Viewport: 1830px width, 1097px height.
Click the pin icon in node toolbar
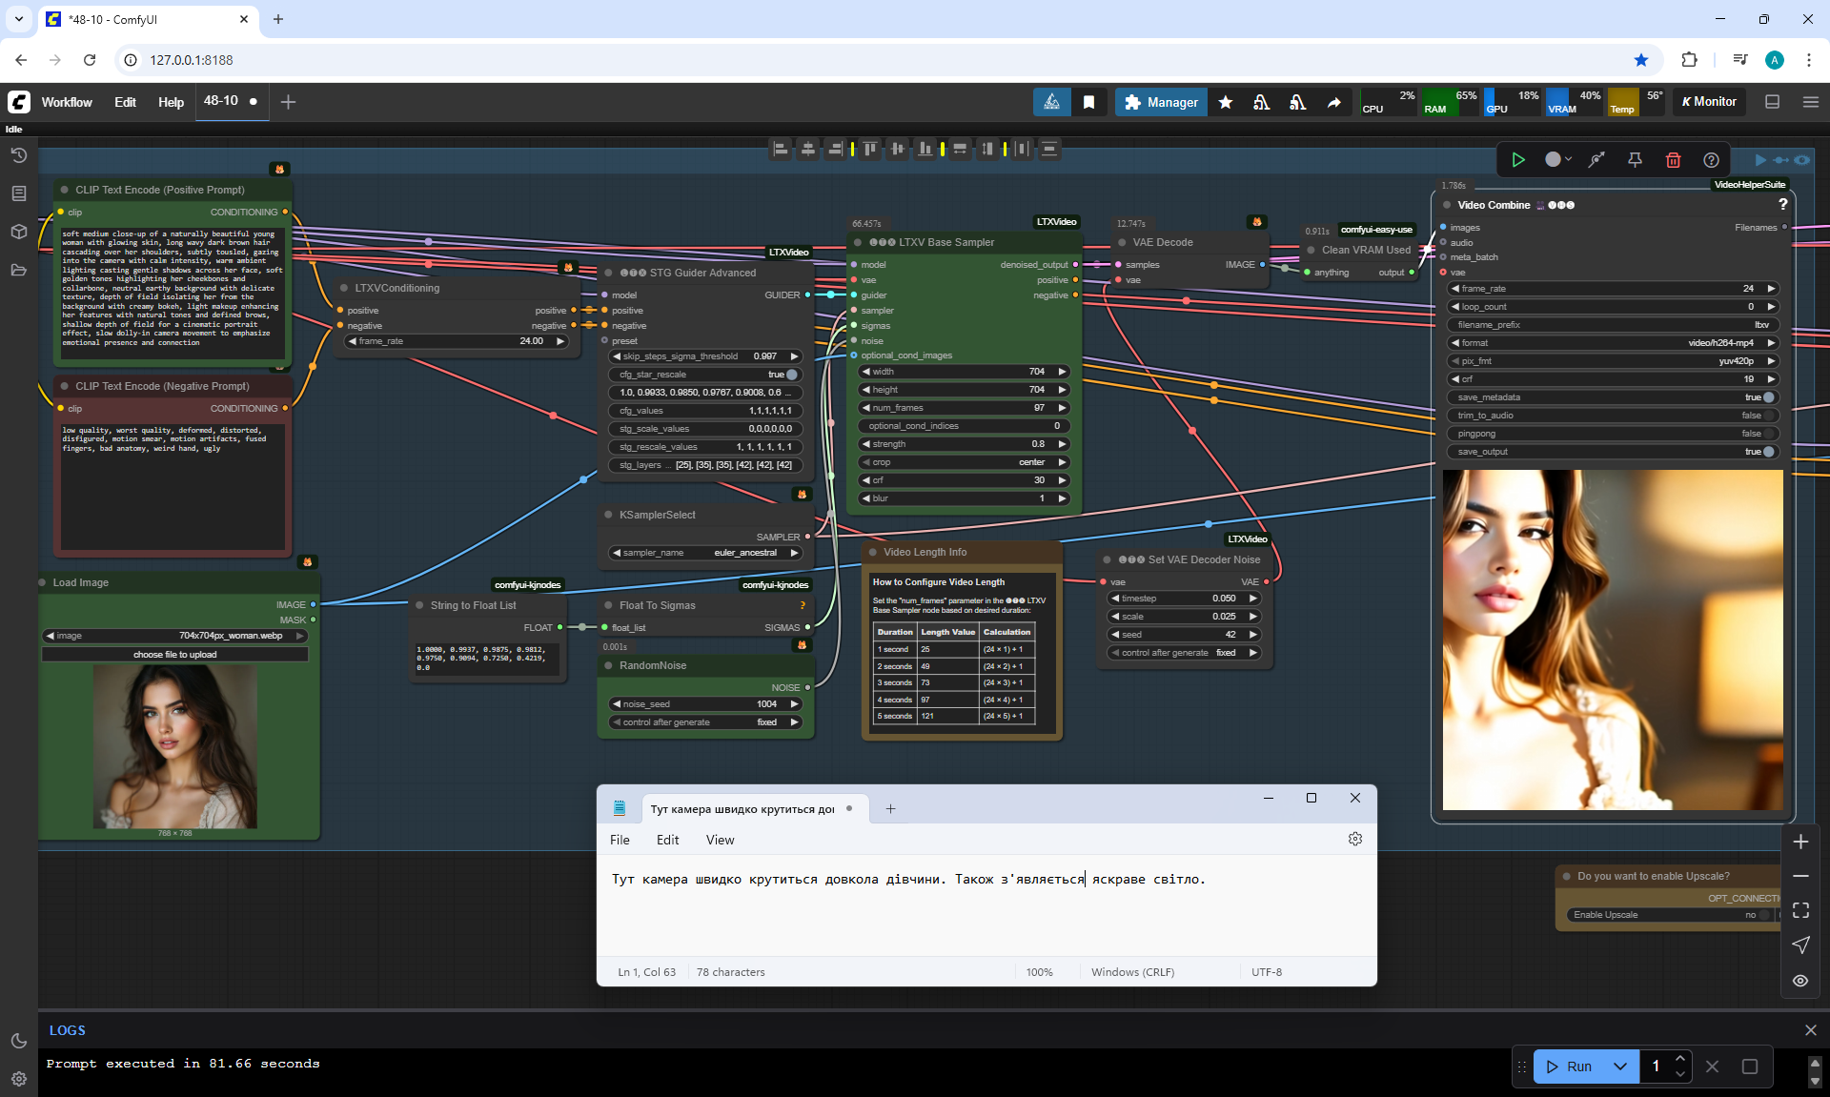[1635, 160]
